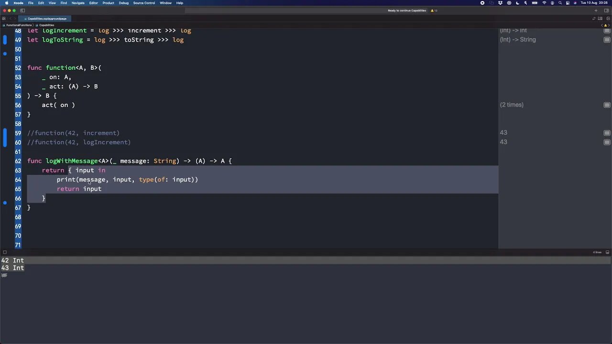Viewport: 612px width, 344px height.
Task: Jump to next issue arrow in jump bar
Action: (609, 25)
